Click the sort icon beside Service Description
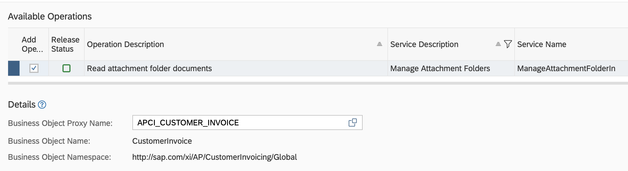 tap(498, 44)
